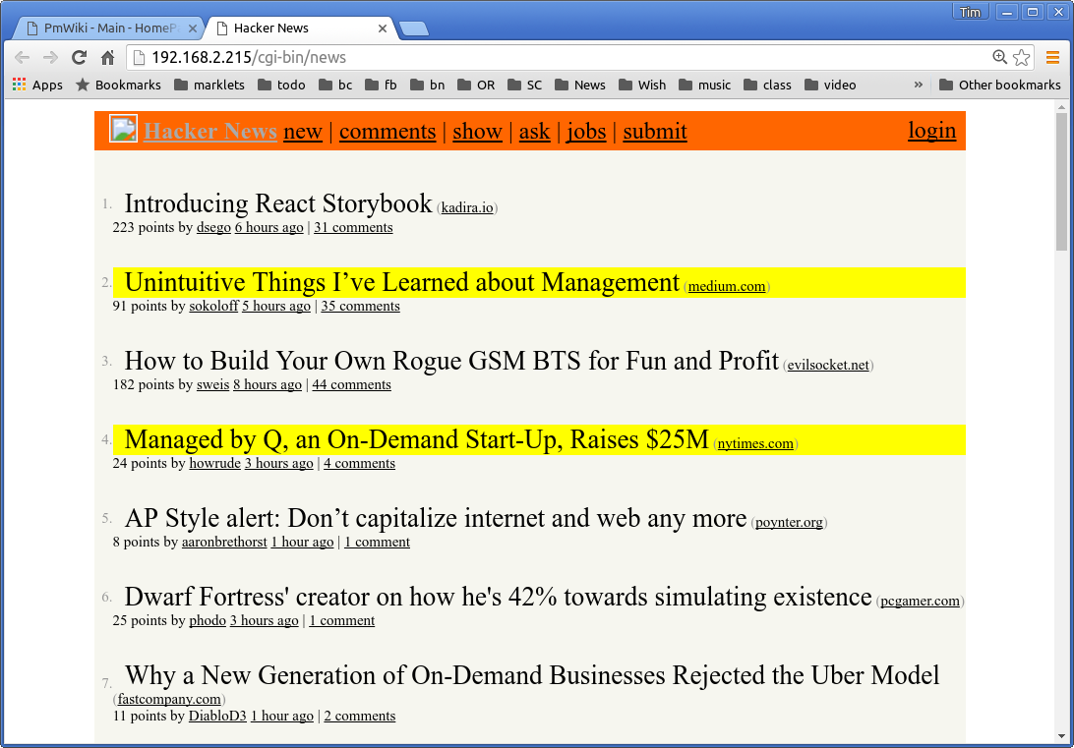Open the SC bookmark folder

[x=524, y=85]
